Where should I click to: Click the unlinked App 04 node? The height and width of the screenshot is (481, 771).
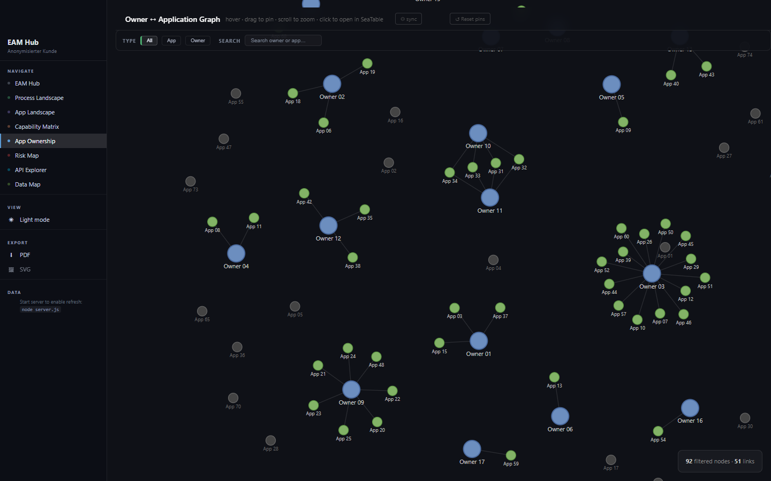coord(494,260)
